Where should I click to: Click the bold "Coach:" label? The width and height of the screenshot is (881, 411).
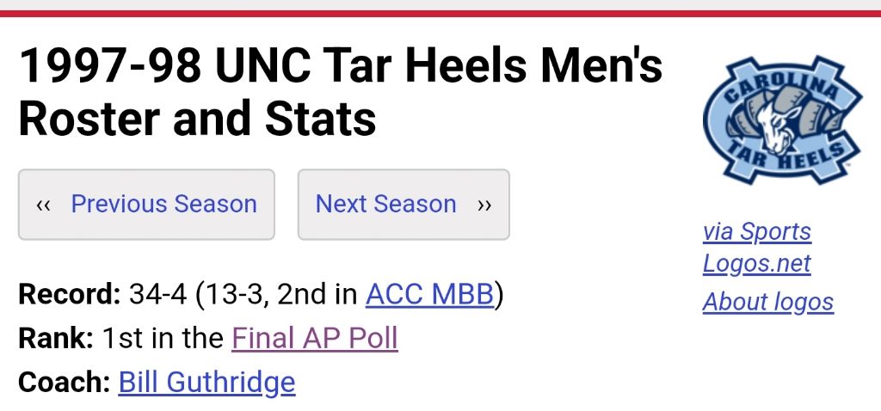pos(65,382)
